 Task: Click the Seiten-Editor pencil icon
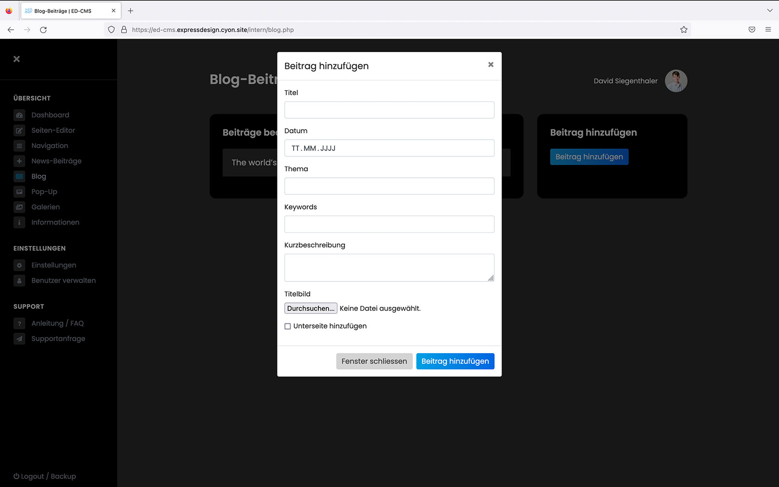[x=19, y=131]
